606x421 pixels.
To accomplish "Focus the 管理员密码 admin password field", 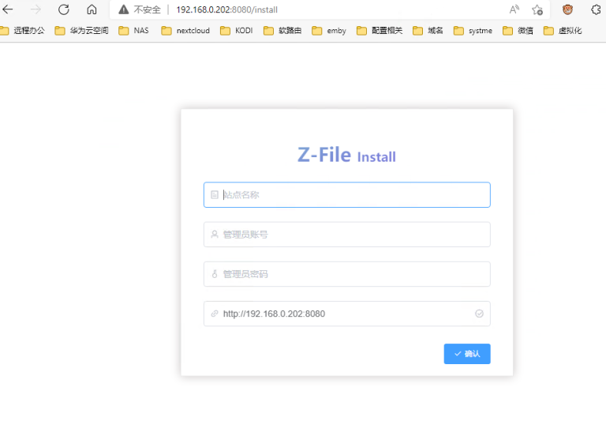I will (347, 274).
